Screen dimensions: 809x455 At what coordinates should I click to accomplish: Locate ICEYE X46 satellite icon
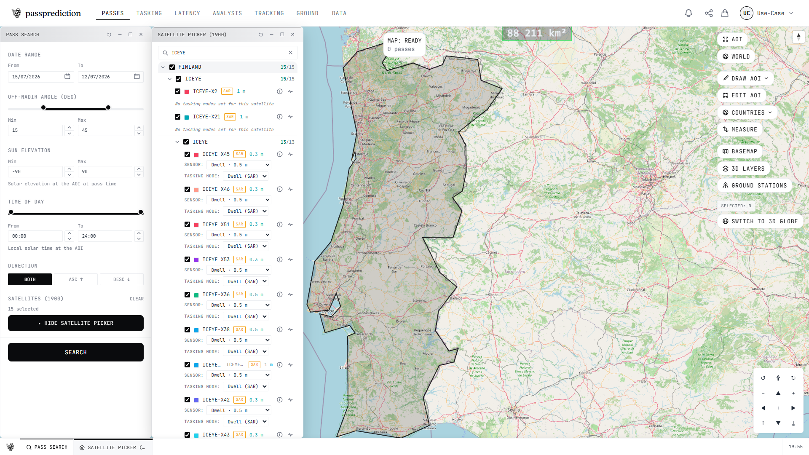click(x=290, y=189)
